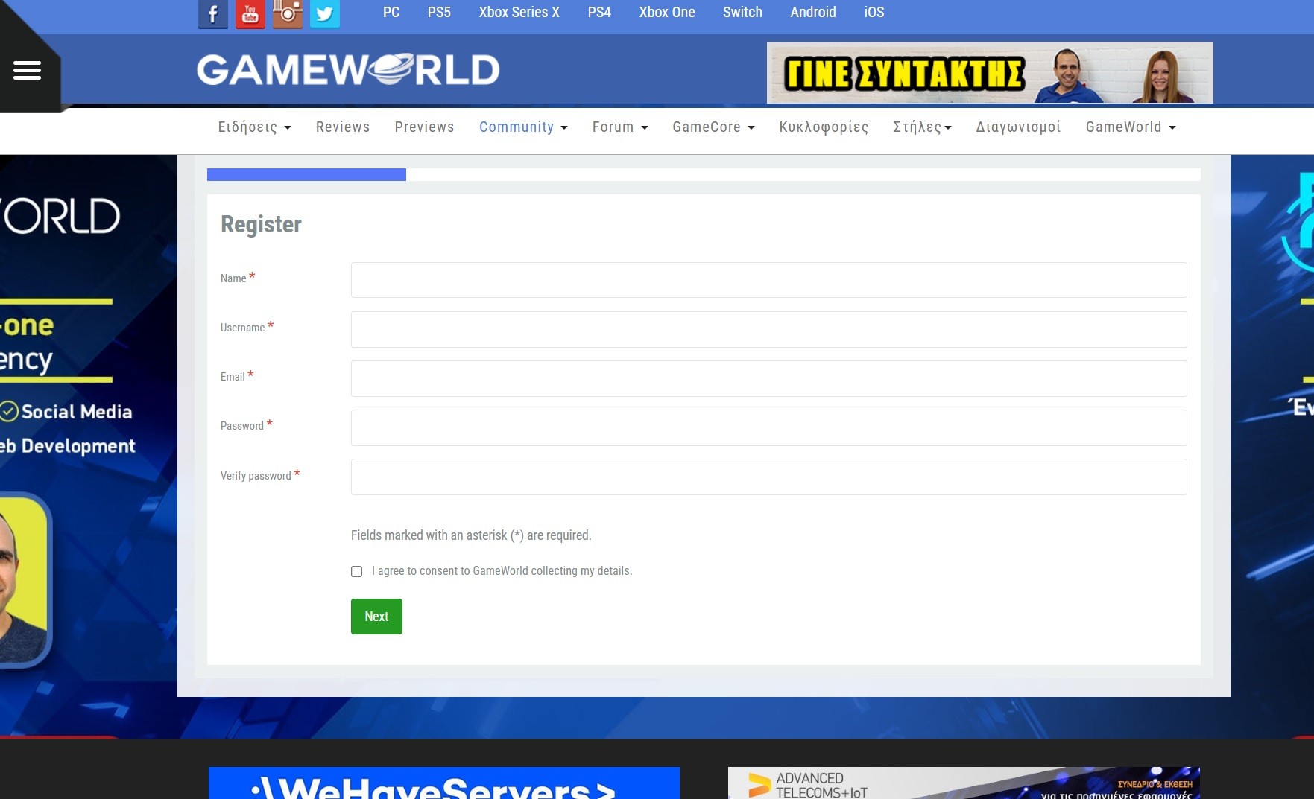Expand the Στήλες dropdown menu

point(922,127)
